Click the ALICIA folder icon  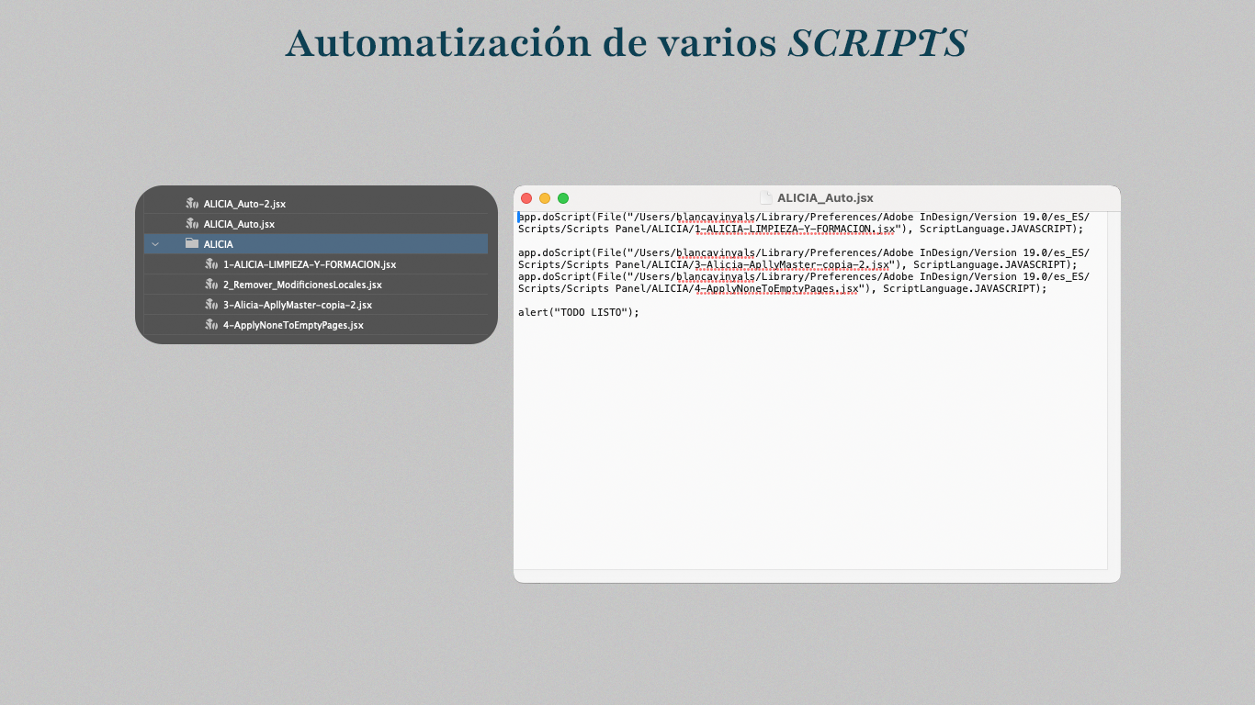tap(191, 244)
